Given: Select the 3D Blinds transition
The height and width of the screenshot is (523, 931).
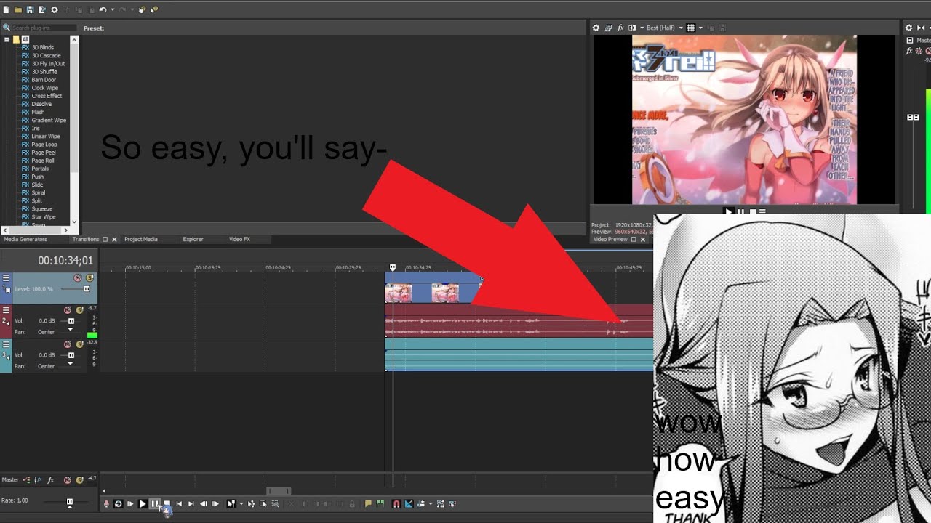Looking at the screenshot, I should (42, 47).
